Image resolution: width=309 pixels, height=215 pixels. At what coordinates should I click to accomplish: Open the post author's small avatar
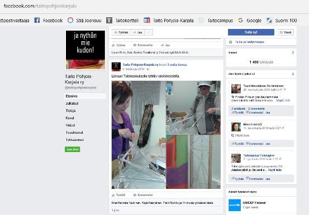116,67
